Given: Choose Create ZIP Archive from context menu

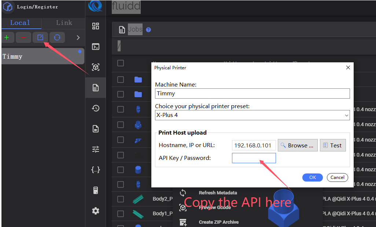Looking at the screenshot, I should click(x=218, y=222).
